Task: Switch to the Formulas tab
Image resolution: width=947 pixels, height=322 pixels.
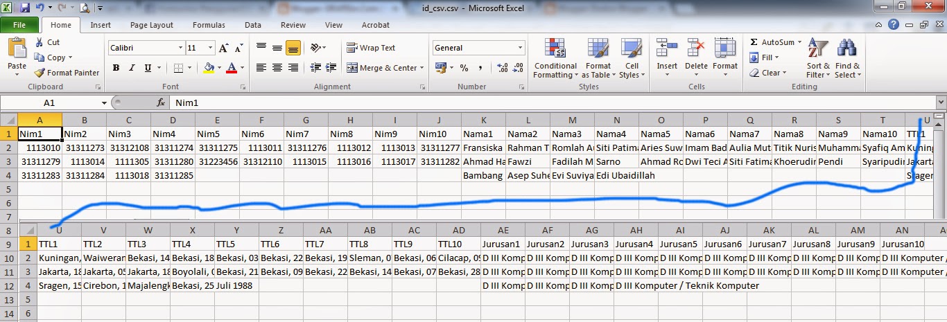Action: click(x=209, y=25)
